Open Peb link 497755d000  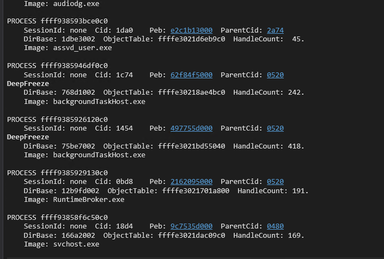click(191, 128)
